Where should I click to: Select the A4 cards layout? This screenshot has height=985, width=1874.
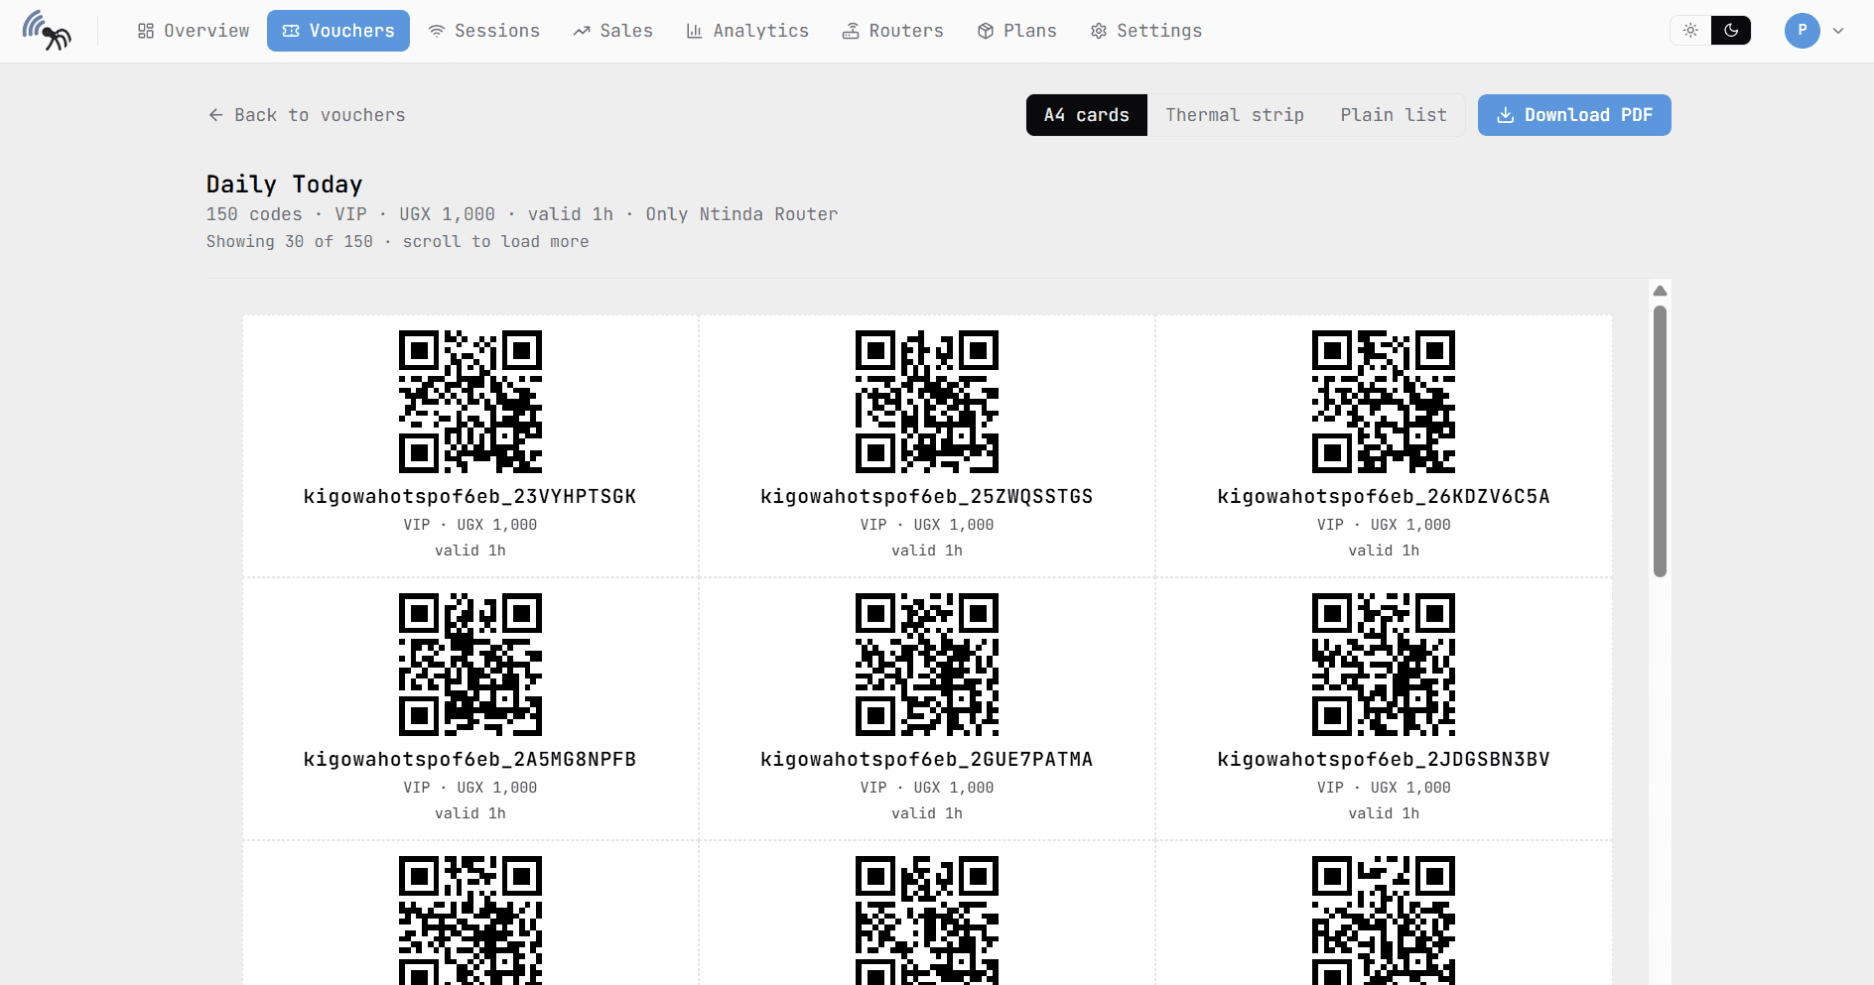[1087, 115]
